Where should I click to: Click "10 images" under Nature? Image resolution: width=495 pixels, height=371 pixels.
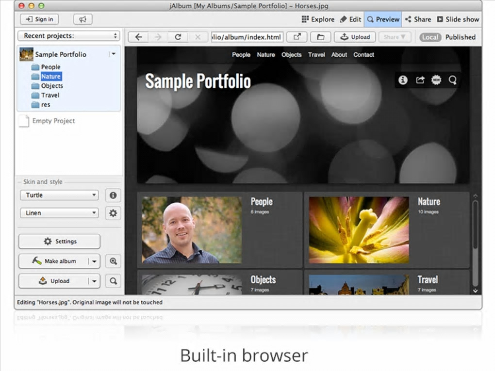click(x=429, y=211)
